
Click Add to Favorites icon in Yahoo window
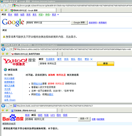click(7, 54)
